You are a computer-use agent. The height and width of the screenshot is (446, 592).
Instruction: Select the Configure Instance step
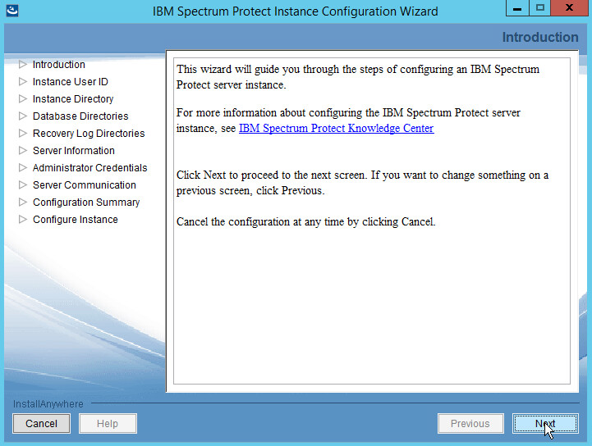tap(75, 220)
